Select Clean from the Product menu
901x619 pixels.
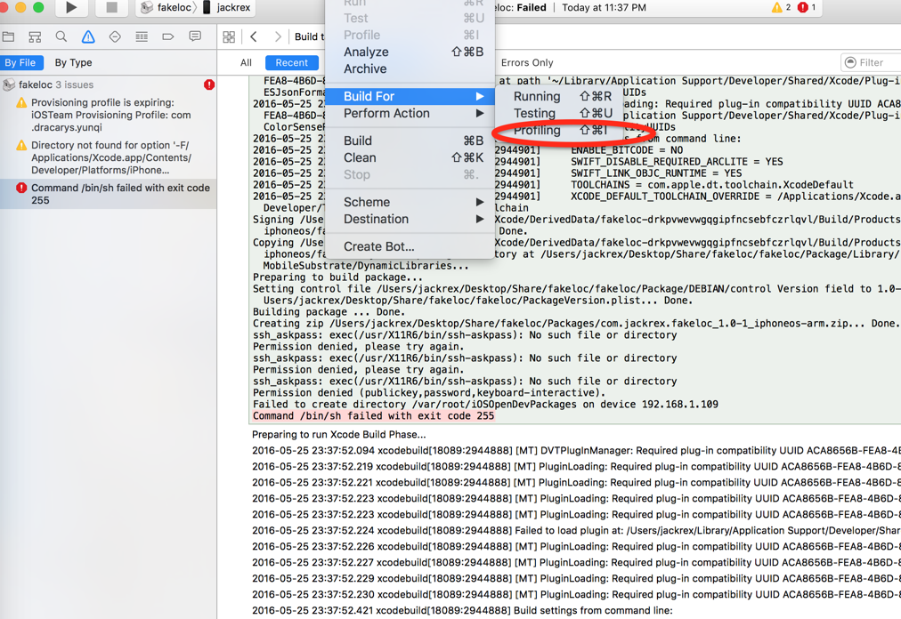pos(360,157)
